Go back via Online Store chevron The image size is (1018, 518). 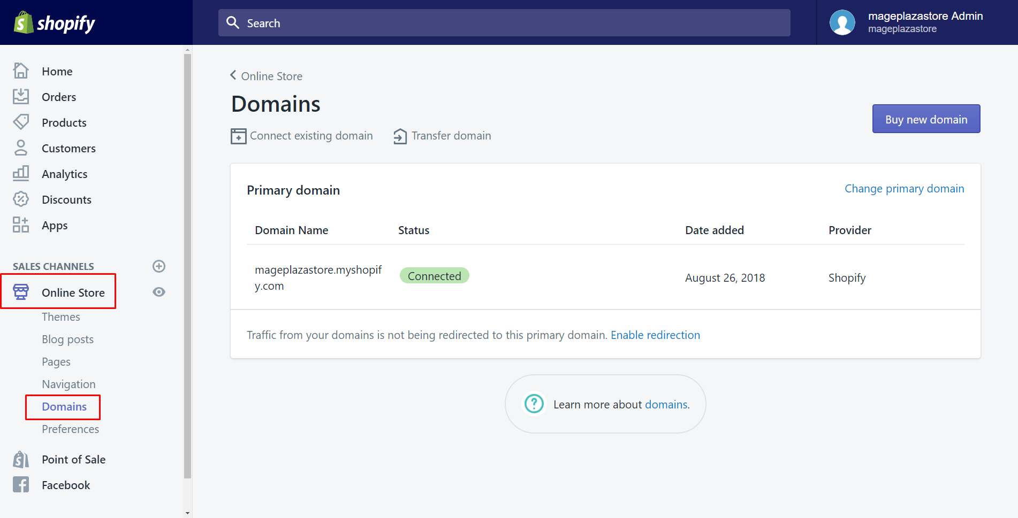click(233, 75)
